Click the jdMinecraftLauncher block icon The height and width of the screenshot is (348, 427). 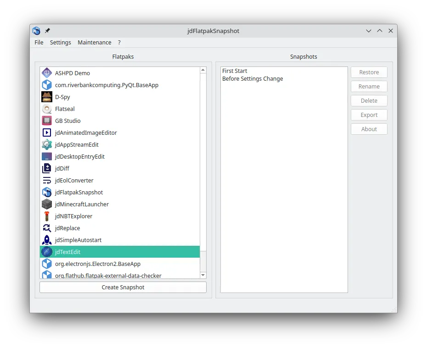pos(47,204)
